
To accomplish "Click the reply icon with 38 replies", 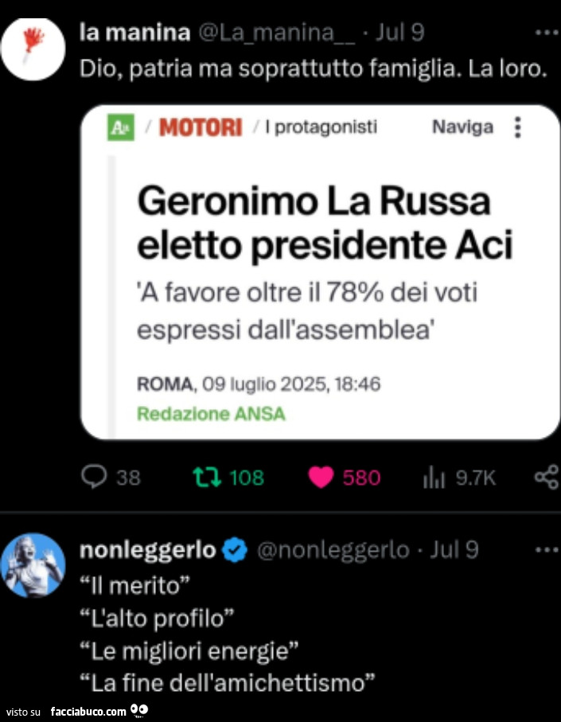I will coord(94,477).
